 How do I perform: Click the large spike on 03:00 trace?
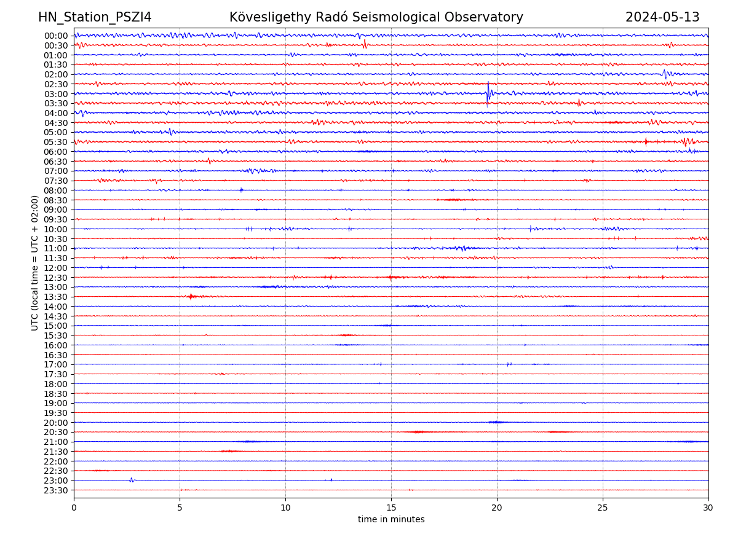pos(488,93)
